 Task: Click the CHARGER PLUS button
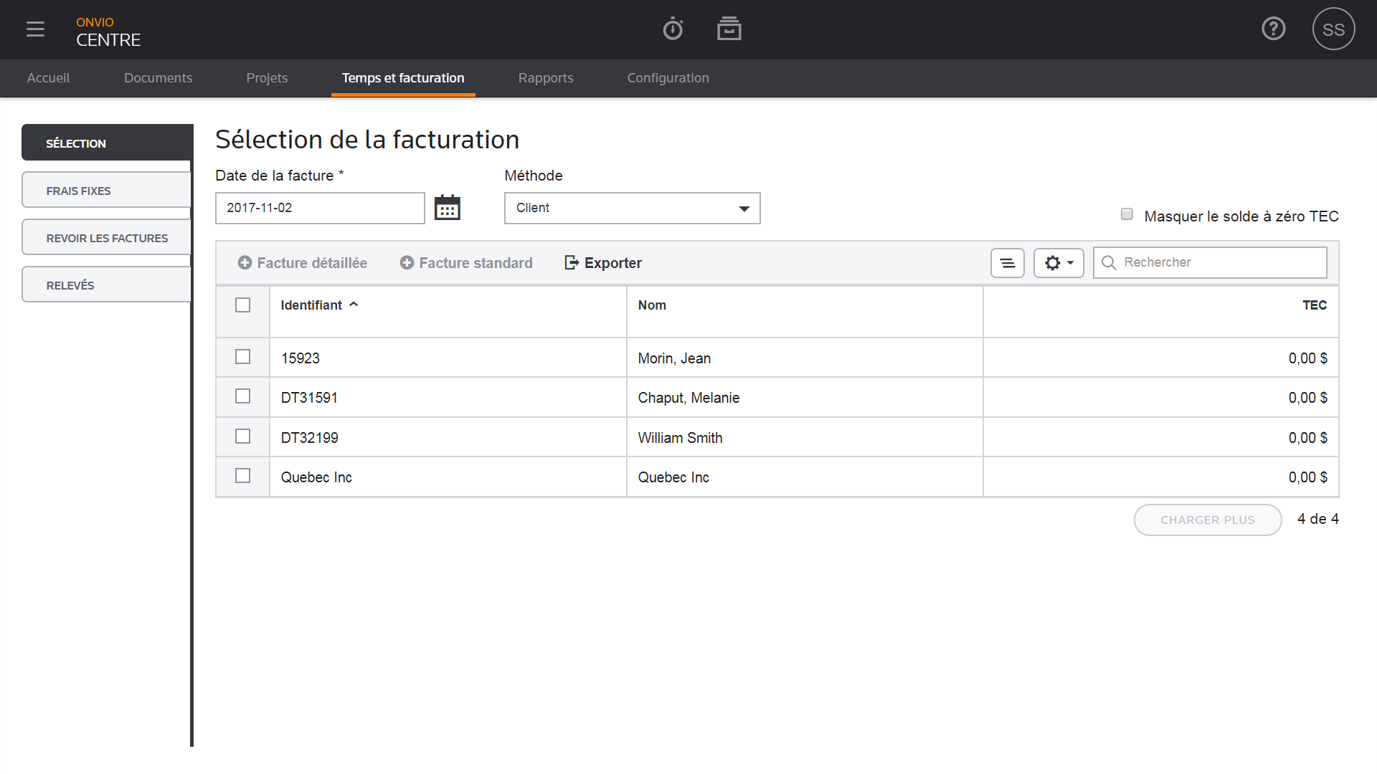tap(1208, 520)
